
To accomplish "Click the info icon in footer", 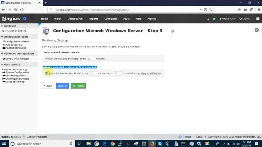I will tap(180, 137).
